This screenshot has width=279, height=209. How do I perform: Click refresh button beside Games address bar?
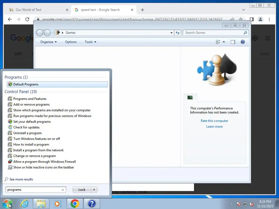(x=178, y=33)
